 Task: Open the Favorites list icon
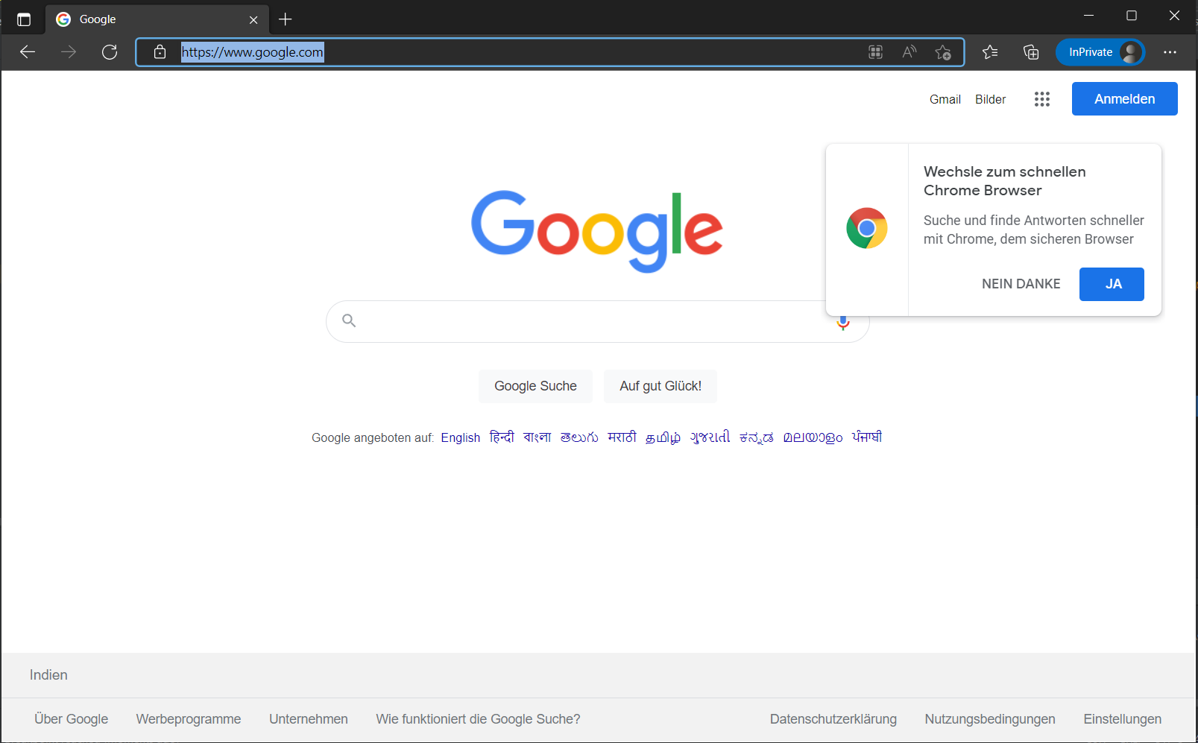[990, 52]
